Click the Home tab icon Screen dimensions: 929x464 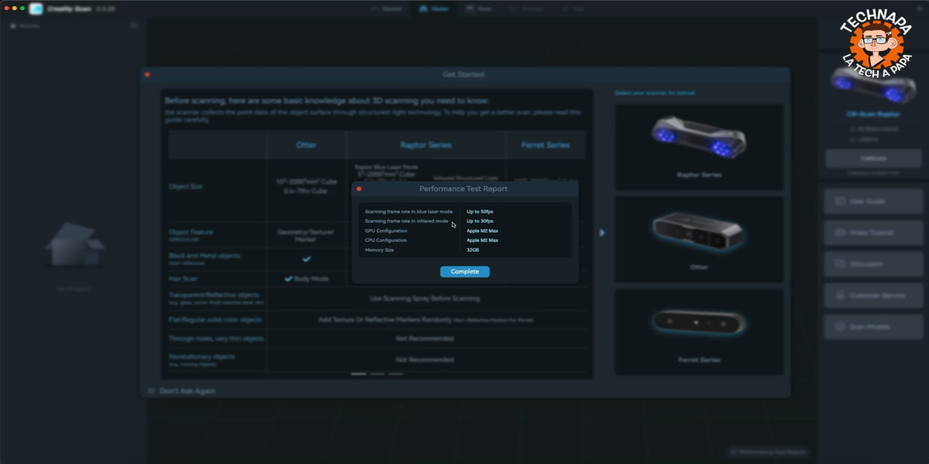click(x=423, y=9)
